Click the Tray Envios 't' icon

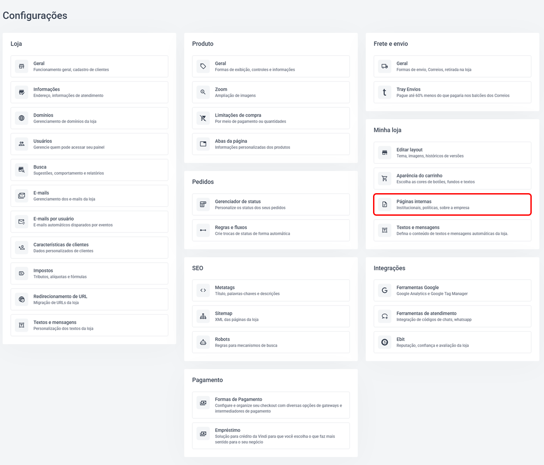click(385, 92)
